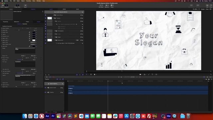This screenshot has height=120, width=213.
Task: Open the Behaviors toolbar icon
Action: (107, 5)
